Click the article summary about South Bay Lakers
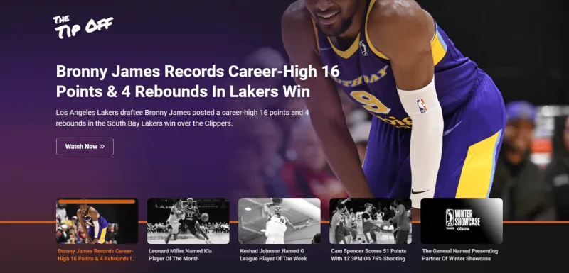Viewport: 569px width, 273px height. pos(183,118)
